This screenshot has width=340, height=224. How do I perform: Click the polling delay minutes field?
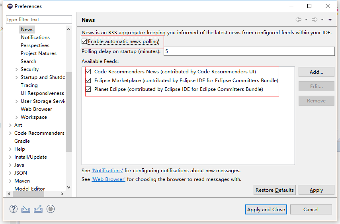(x=249, y=51)
